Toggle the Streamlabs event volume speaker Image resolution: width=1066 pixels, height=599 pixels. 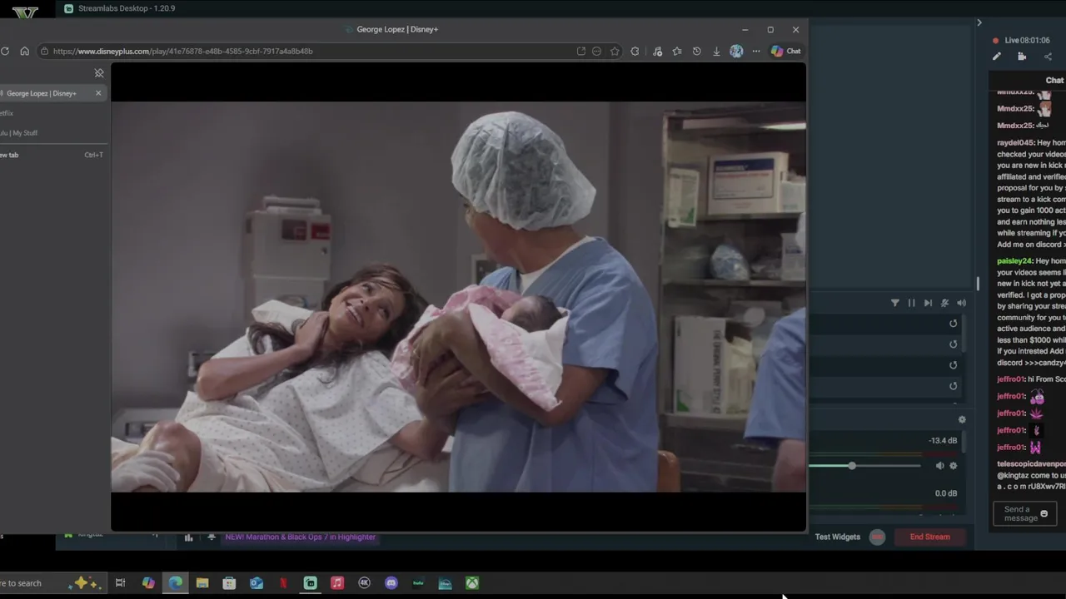pos(961,303)
